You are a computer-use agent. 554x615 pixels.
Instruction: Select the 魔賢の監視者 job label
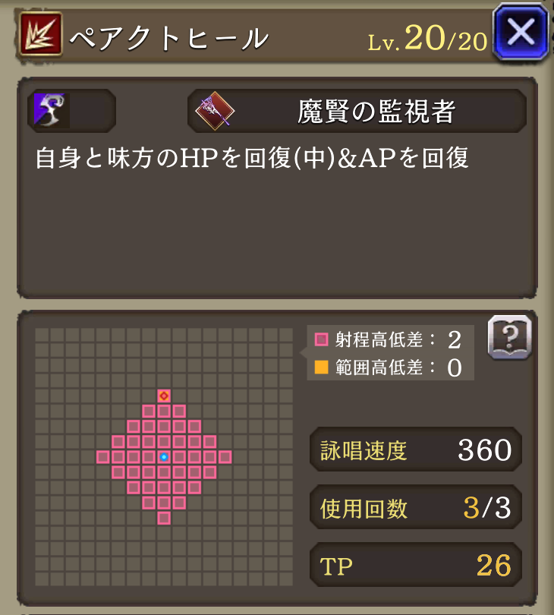(x=376, y=112)
